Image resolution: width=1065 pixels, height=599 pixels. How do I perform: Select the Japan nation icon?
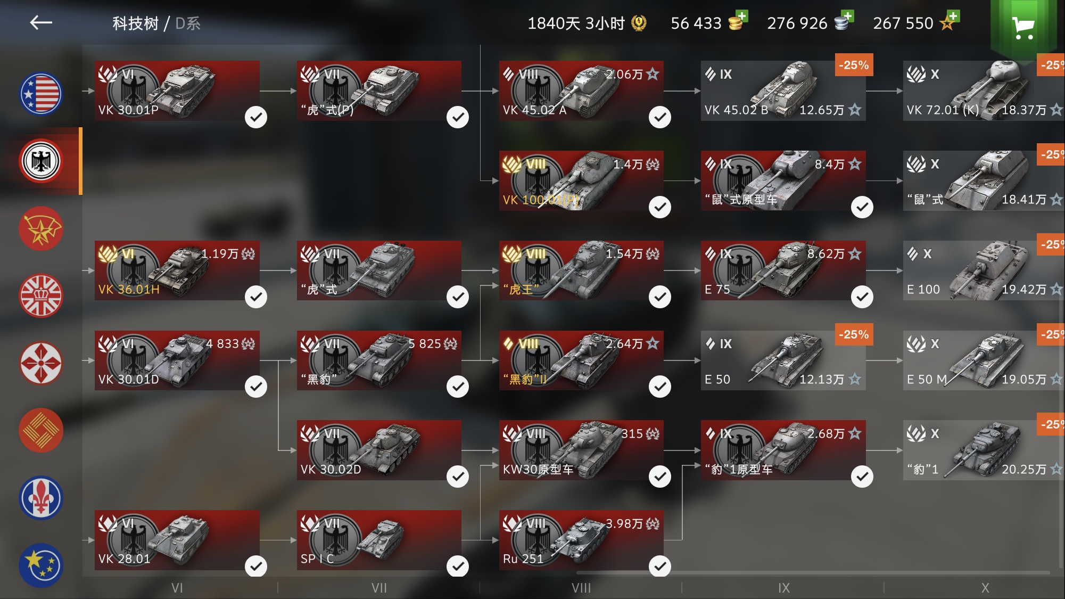(41, 363)
